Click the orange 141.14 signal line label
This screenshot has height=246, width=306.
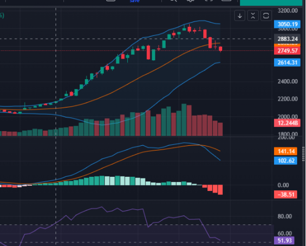[x=286, y=151]
